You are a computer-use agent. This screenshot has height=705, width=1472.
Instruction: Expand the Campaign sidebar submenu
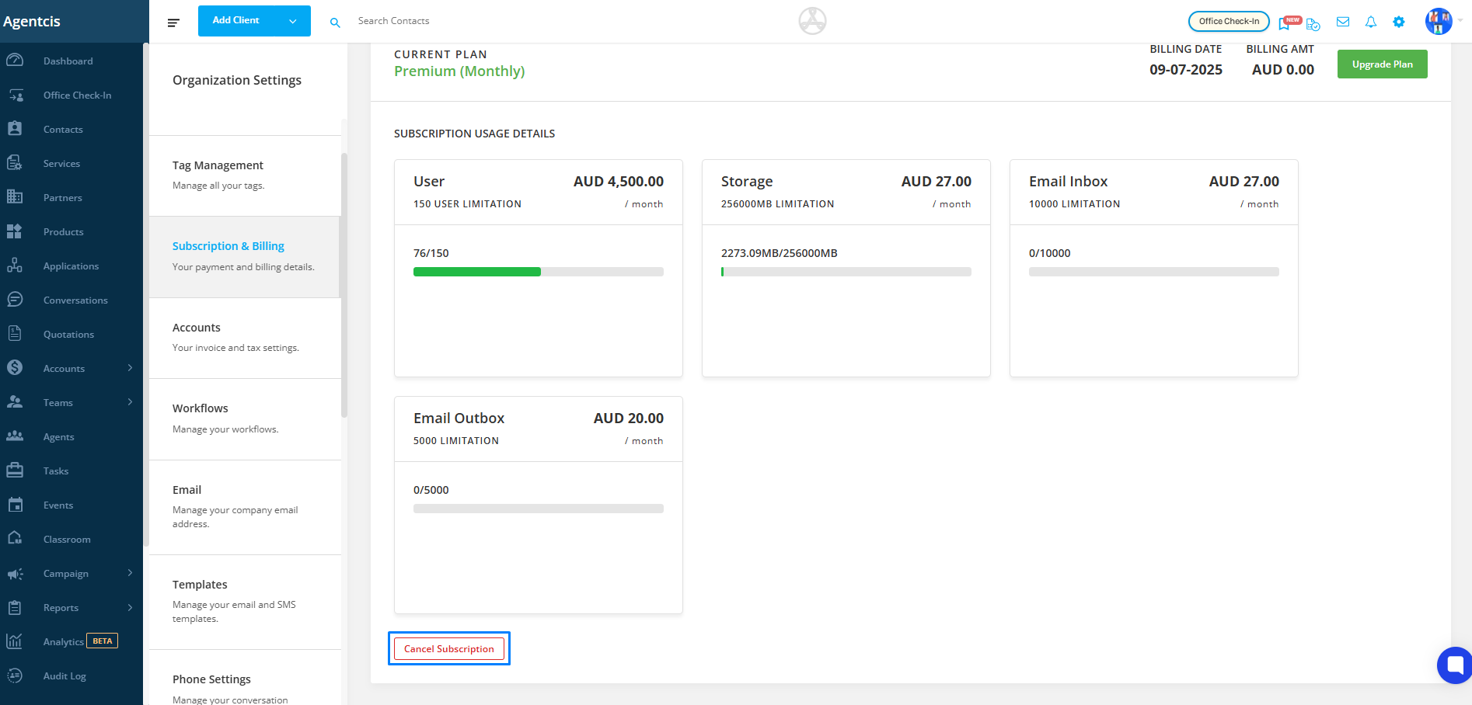(130, 573)
